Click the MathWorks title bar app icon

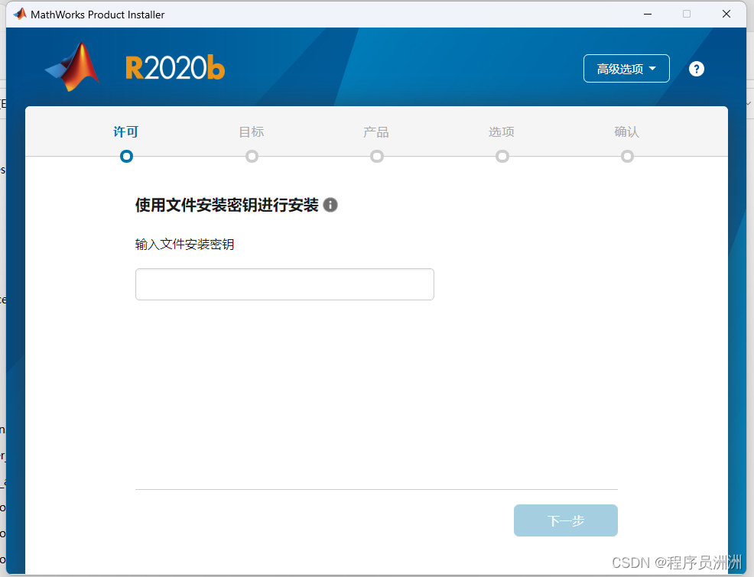coord(20,14)
